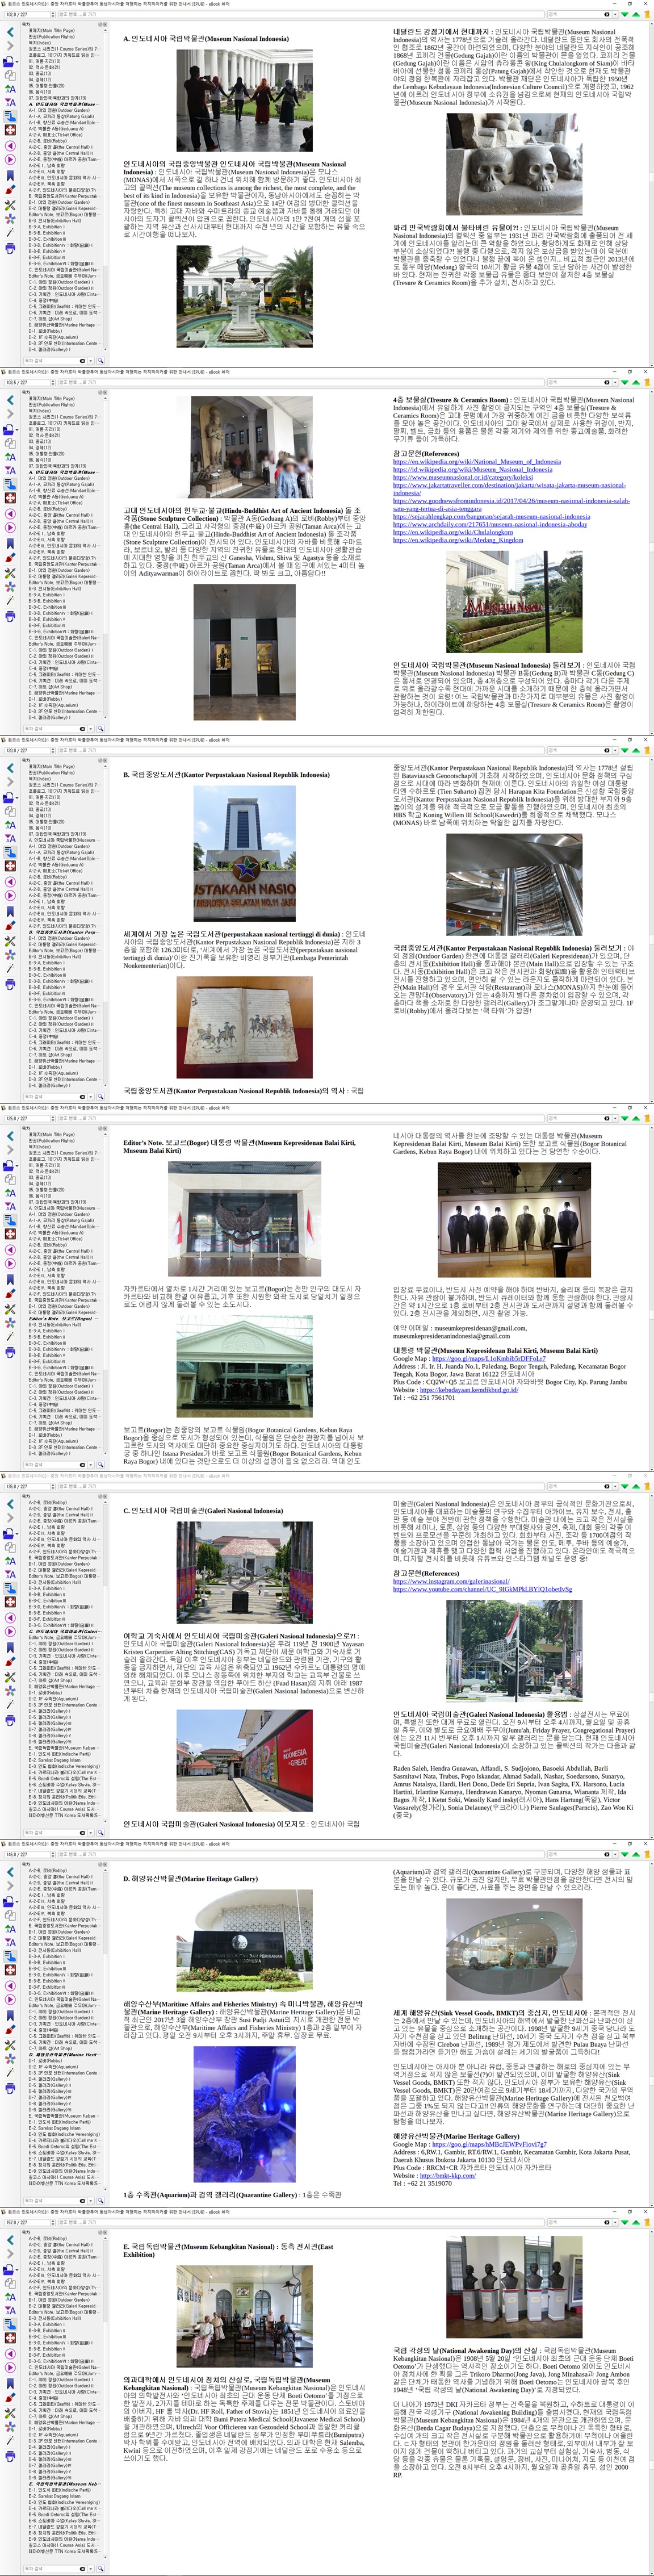Go to previous page in page 102.0 window

coord(10,146)
